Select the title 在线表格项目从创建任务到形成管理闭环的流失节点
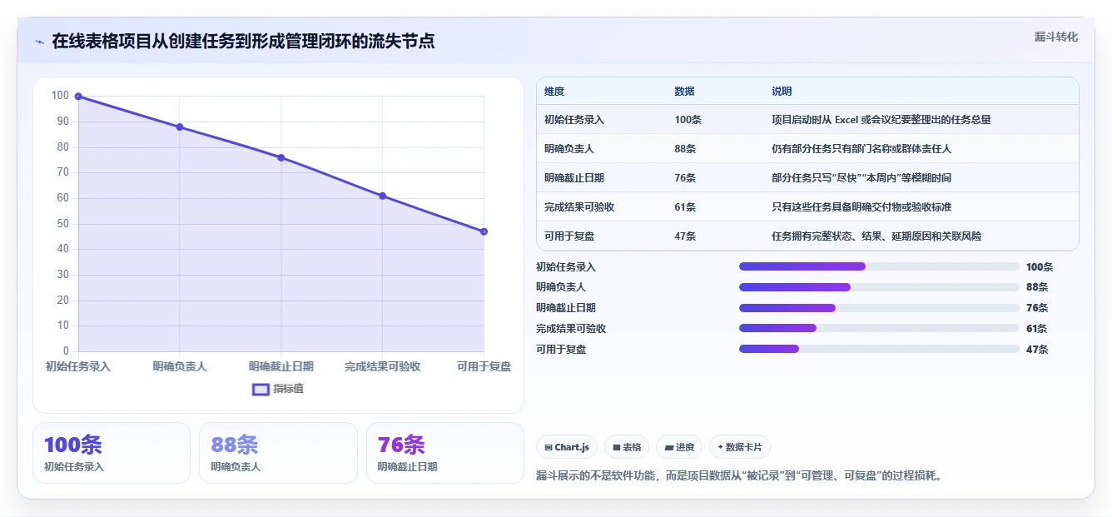The width and height of the screenshot is (1112, 517). click(x=243, y=42)
